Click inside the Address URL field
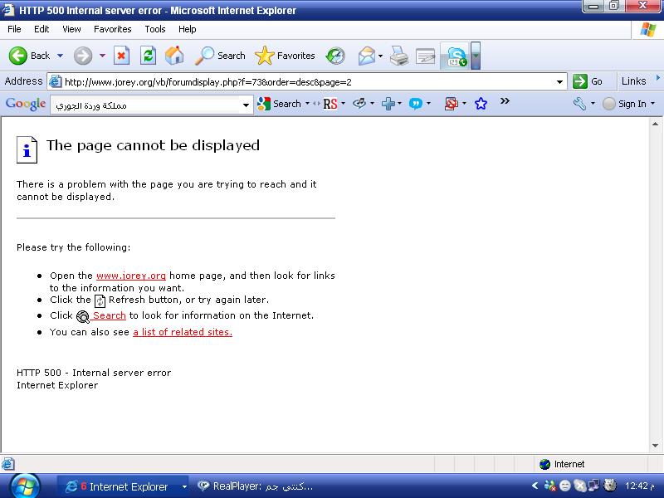Screen dimensions: 664x498 tap(307, 81)
